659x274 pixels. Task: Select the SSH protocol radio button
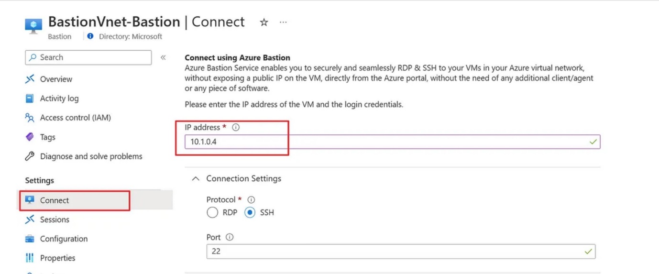tap(250, 213)
